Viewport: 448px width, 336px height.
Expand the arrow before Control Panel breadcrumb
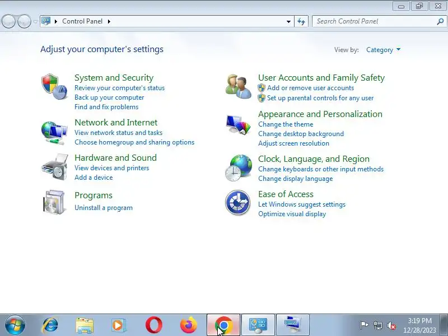[x=55, y=21]
